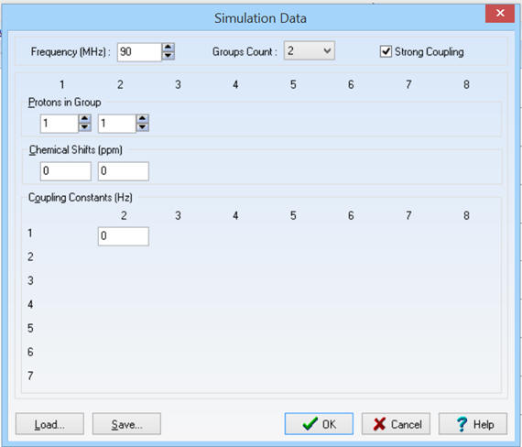522x447 pixels.
Task: Select the group 1 protons field
Action: point(60,124)
